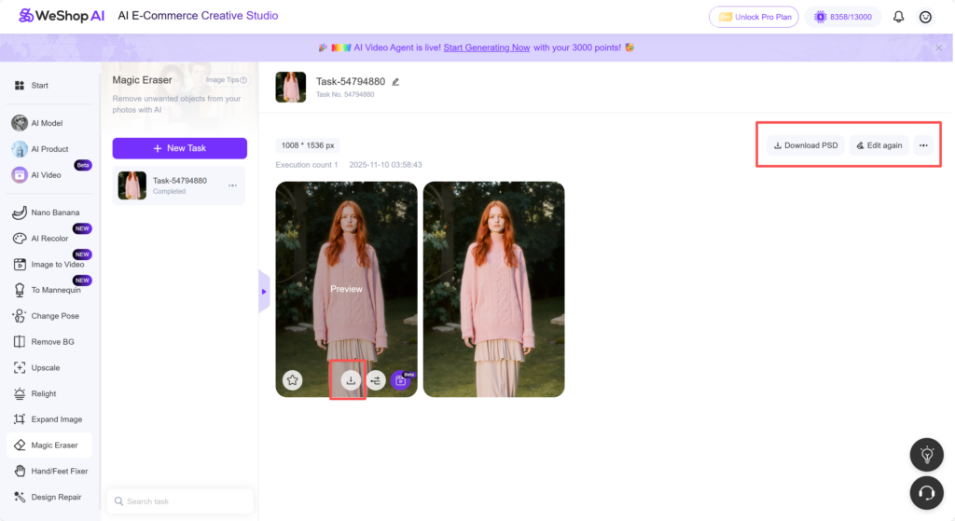Click the Search task field
Screen dimensions: 955x521
(180, 501)
